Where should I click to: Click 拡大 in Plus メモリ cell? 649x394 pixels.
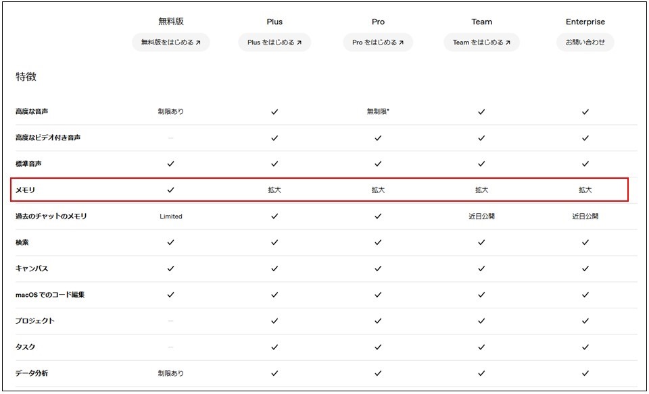tap(274, 190)
